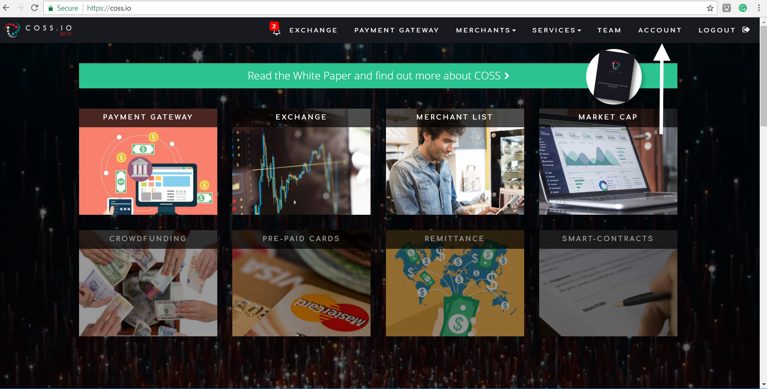Open the notifications bell with badge
Image resolution: width=767 pixels, height=389 pixels.
pos(275,29)
